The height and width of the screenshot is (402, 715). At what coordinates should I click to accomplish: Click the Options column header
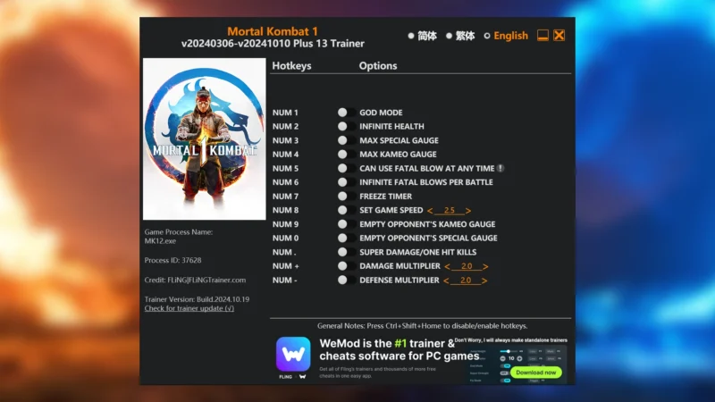[377, 65]
